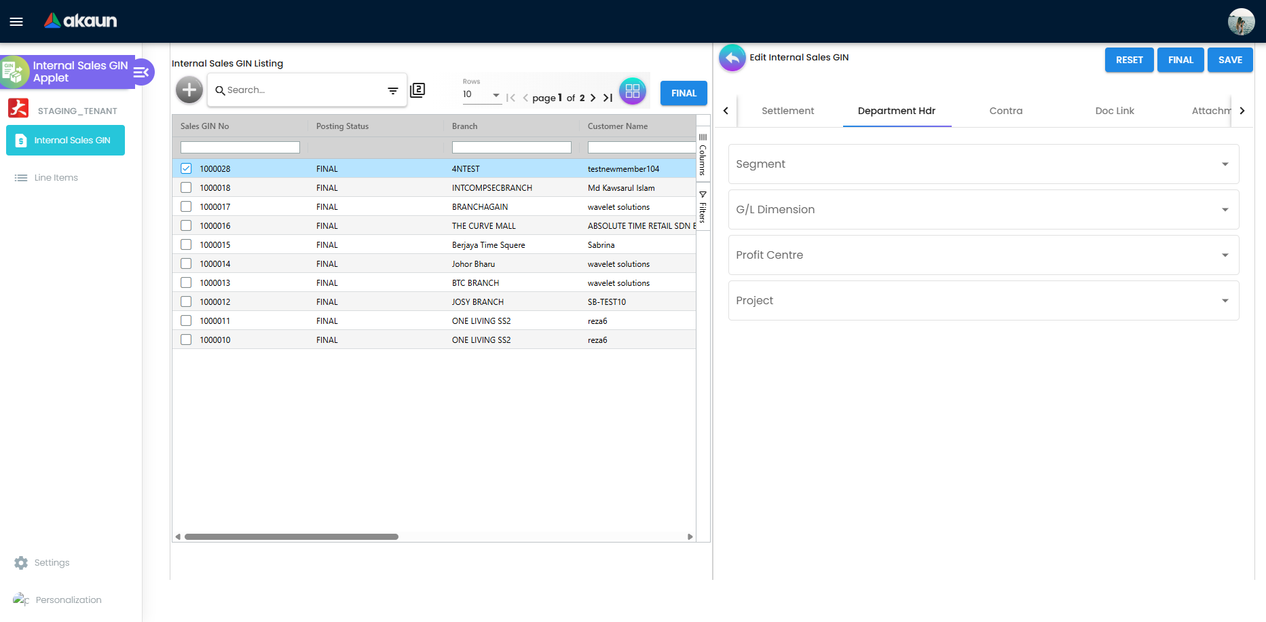Collapse the applet sidebar menu icon

coord(142,72)
